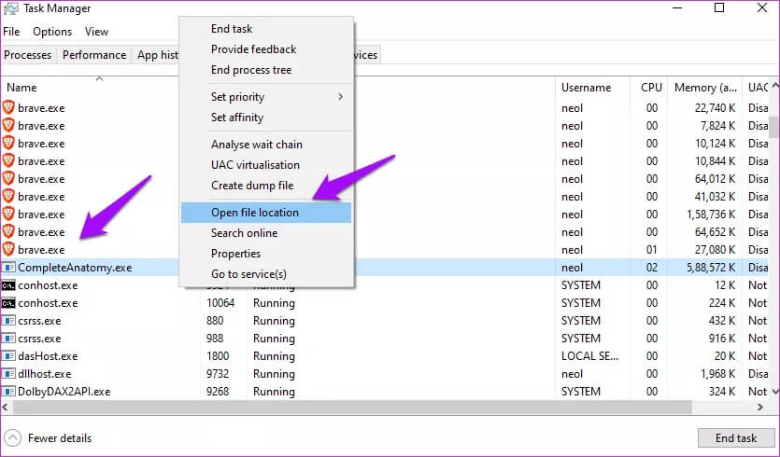
Task: Click the Brave icon in the 1,58,736 K row
Action: [8, 215]
